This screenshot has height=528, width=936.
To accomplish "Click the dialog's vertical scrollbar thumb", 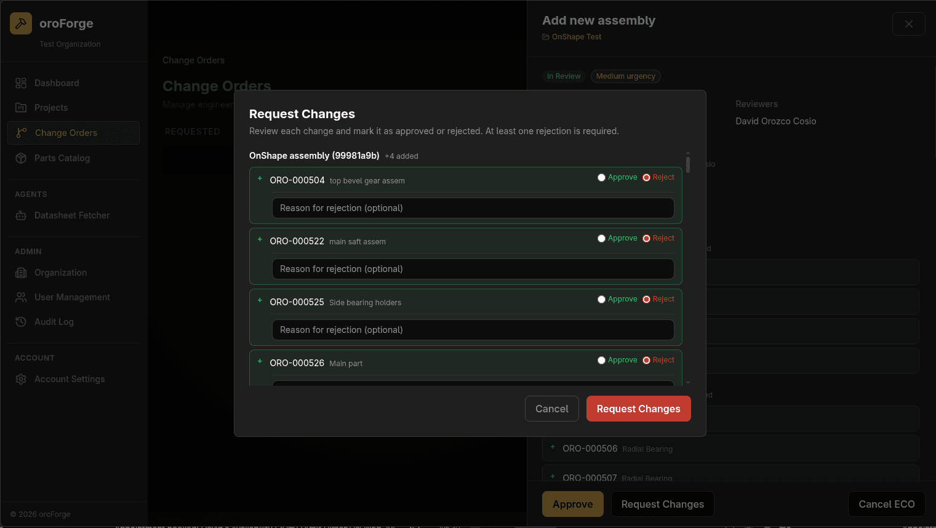I will (x=688, y=165).
